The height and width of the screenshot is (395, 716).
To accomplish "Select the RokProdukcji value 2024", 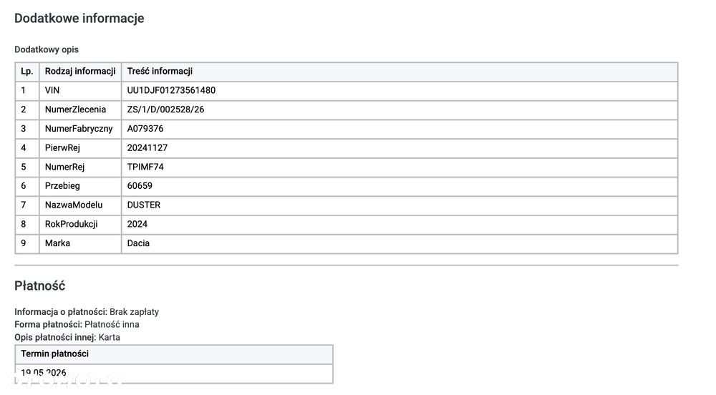I will 137,224.
